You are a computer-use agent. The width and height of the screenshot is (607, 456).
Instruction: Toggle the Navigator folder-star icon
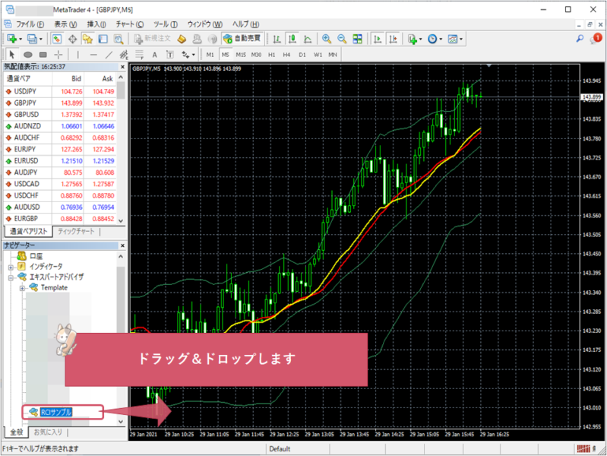coord(88,39)
